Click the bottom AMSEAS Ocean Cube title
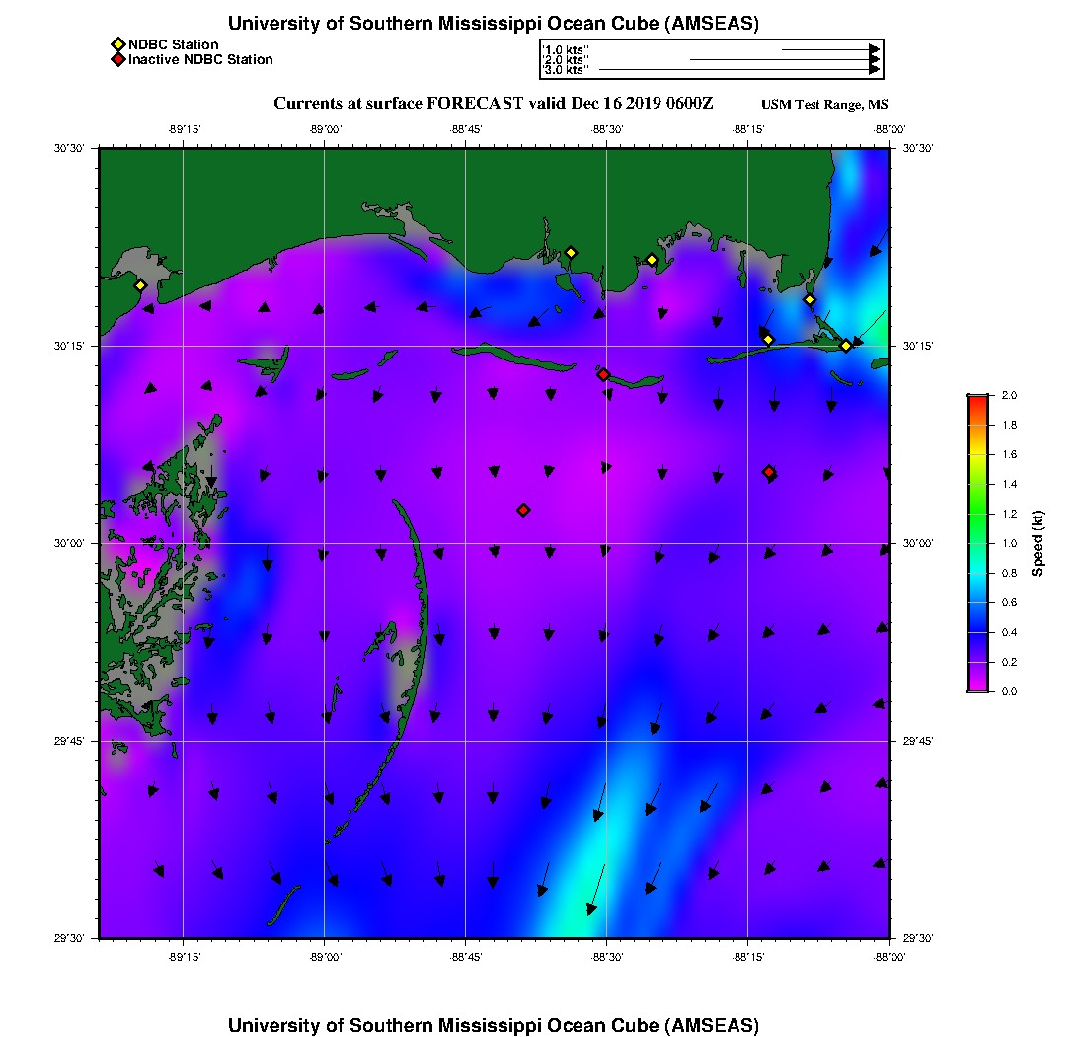The width and height of the screenshot is (1086, 1037). pyautogui.click(x=493, y=1024)
